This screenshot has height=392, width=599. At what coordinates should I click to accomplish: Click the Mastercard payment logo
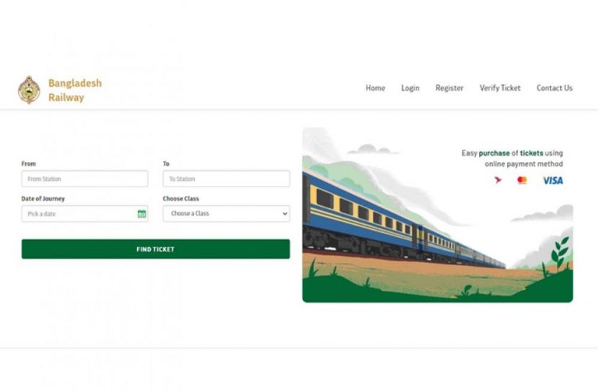click(x=522, y=180)
